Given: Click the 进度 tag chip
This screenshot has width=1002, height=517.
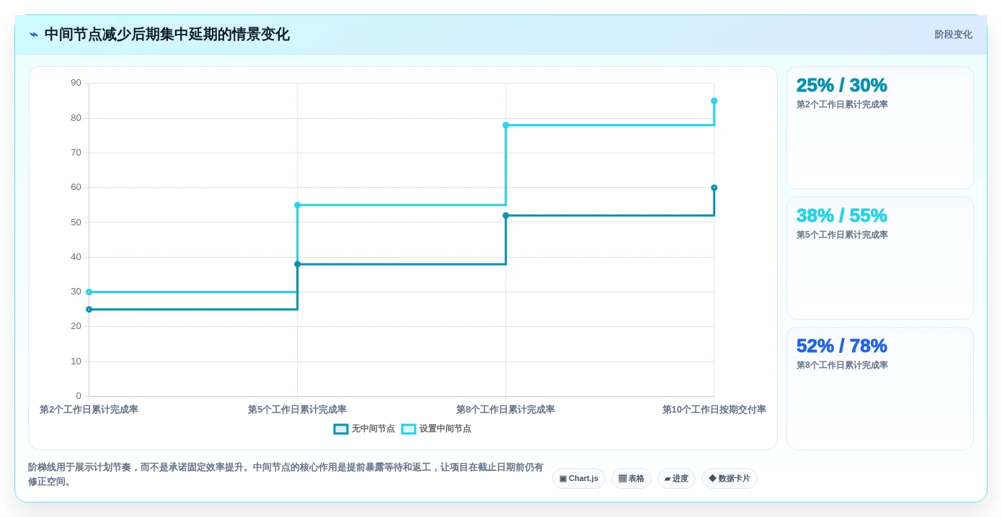Looking at the screenshot, I should pos(676,479).
